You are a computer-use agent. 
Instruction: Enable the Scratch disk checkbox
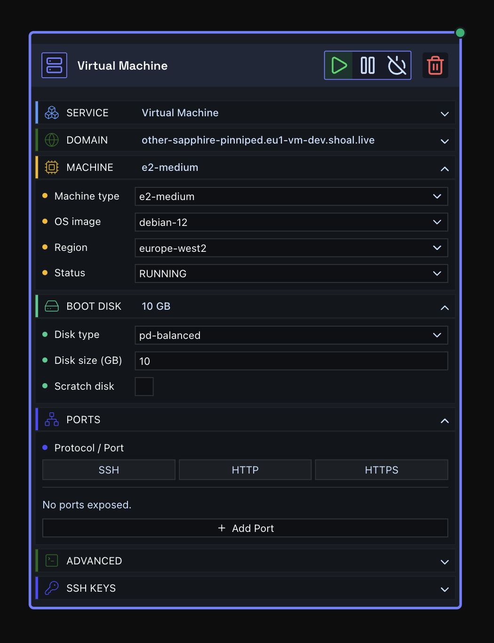click(x=144, y=386)
